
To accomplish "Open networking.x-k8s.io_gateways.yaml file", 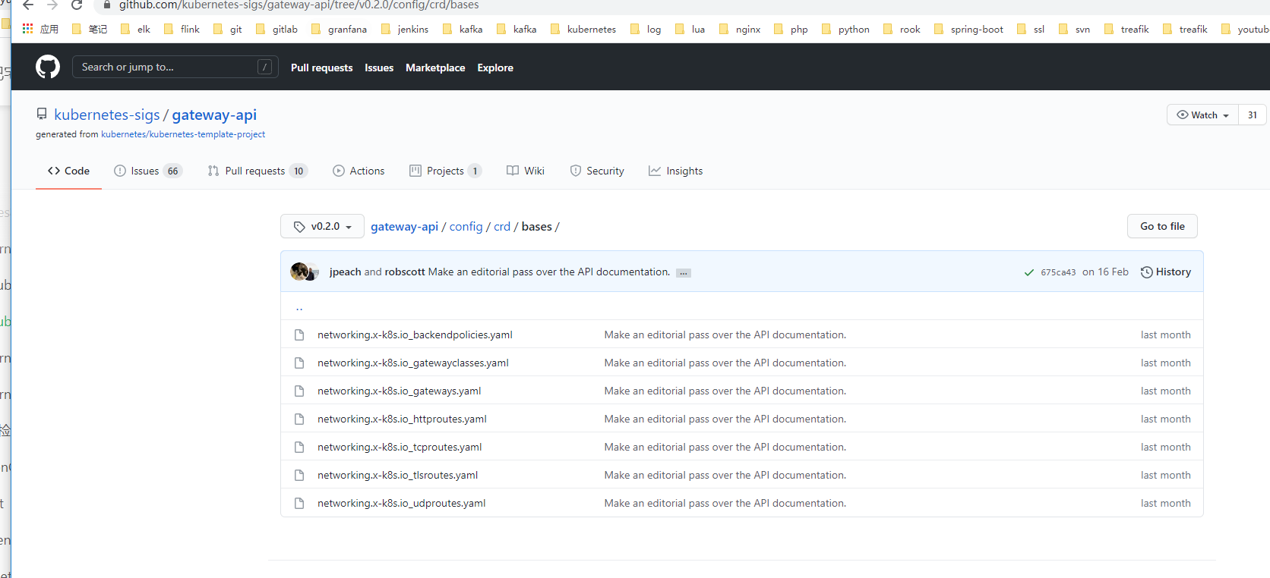I will (x=399, y=391).
